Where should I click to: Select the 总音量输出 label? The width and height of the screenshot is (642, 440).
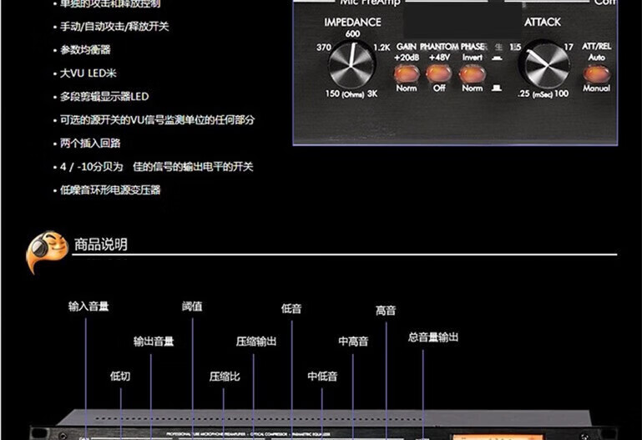(x=433, y=337)
